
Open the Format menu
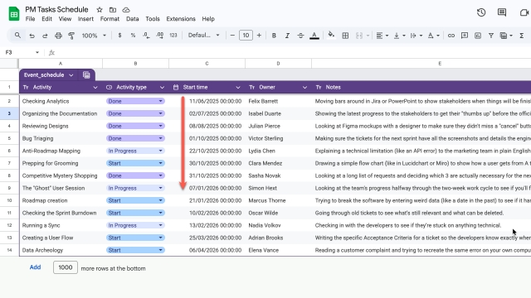pyautogui.click(x=110, y=19)
